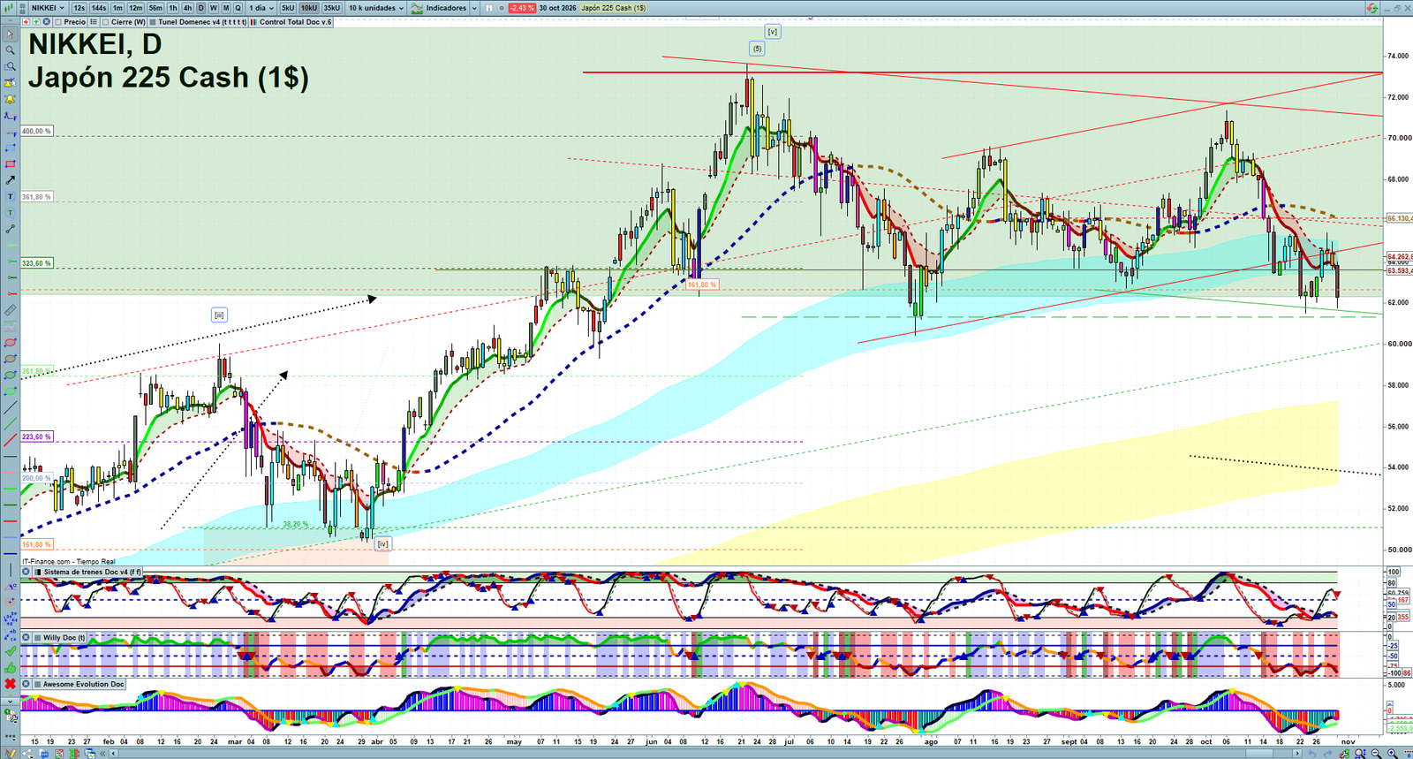
Task: Click the Control Total Doc v.6 color swatch
Action: 254,22
